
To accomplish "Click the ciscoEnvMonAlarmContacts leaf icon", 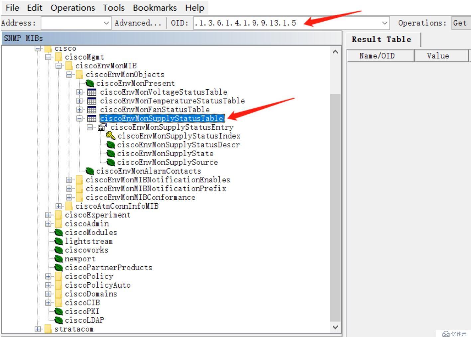I will [90, 171].
